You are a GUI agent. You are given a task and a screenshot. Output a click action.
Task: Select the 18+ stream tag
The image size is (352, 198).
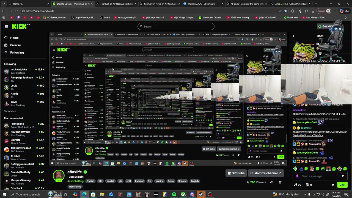[x=100, y=181]
